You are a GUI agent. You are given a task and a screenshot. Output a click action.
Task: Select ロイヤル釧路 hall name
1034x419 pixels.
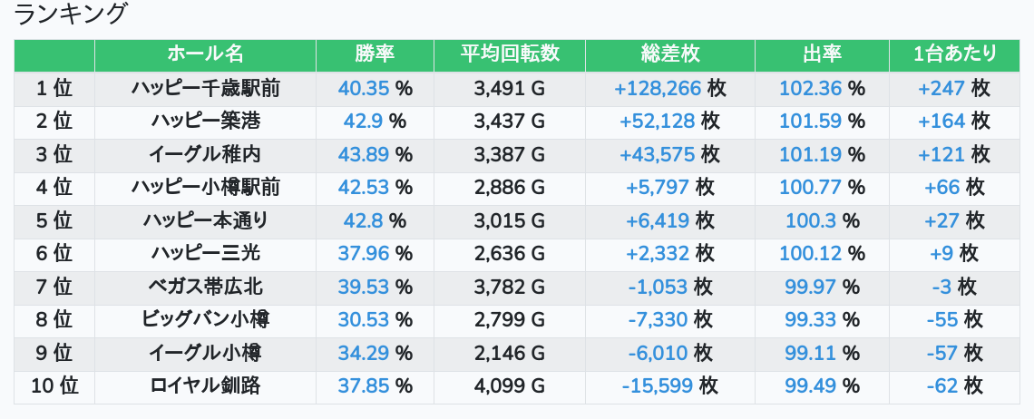[205, 386]
